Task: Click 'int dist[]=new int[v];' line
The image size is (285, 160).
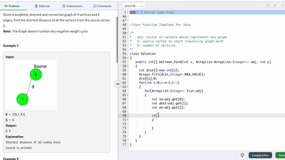Action: coord(159,70)
